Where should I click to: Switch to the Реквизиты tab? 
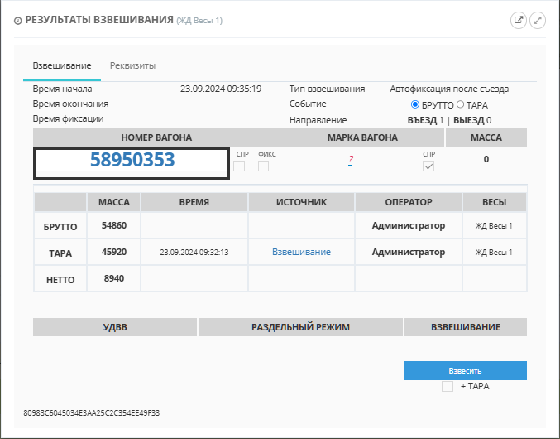click(x=132, y=65)
